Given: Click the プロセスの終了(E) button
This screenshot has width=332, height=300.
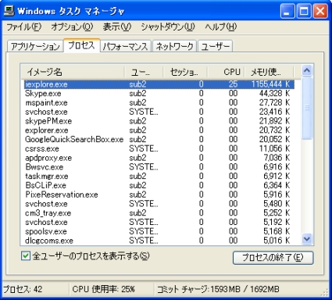Looking at the screenshot, I should [x=273, y=258].
